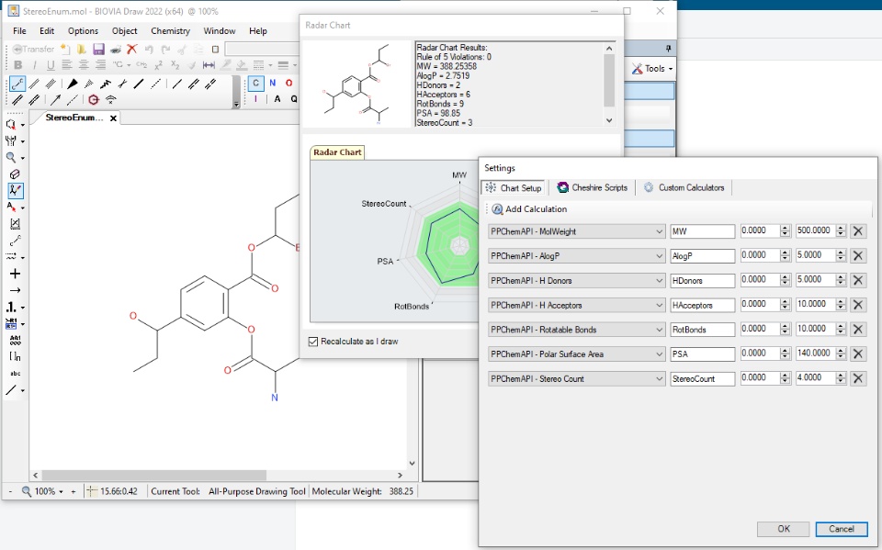Click the purple floppy disk save icon
The width and height of the screenshot is (882, 550).
[98, 49]
